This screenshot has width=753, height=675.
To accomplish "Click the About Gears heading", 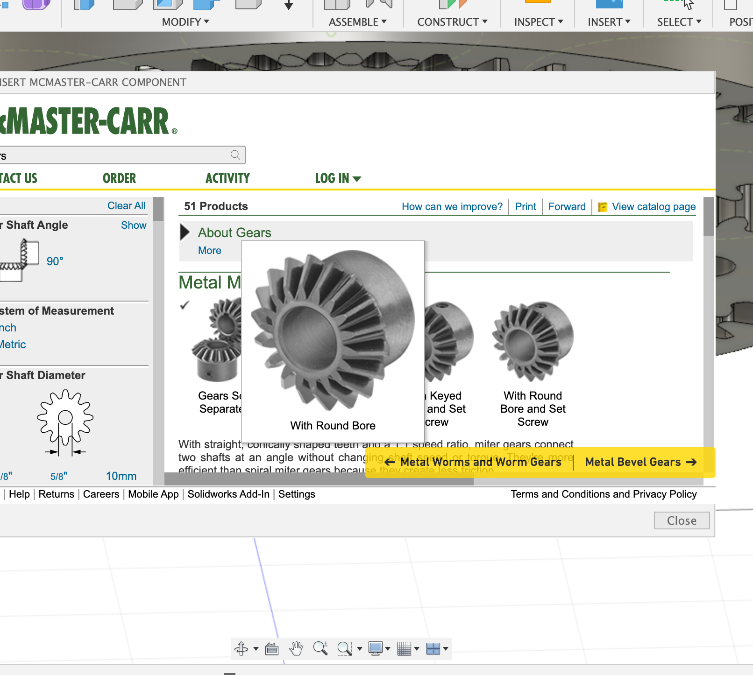I will click(x=234, y=233).
